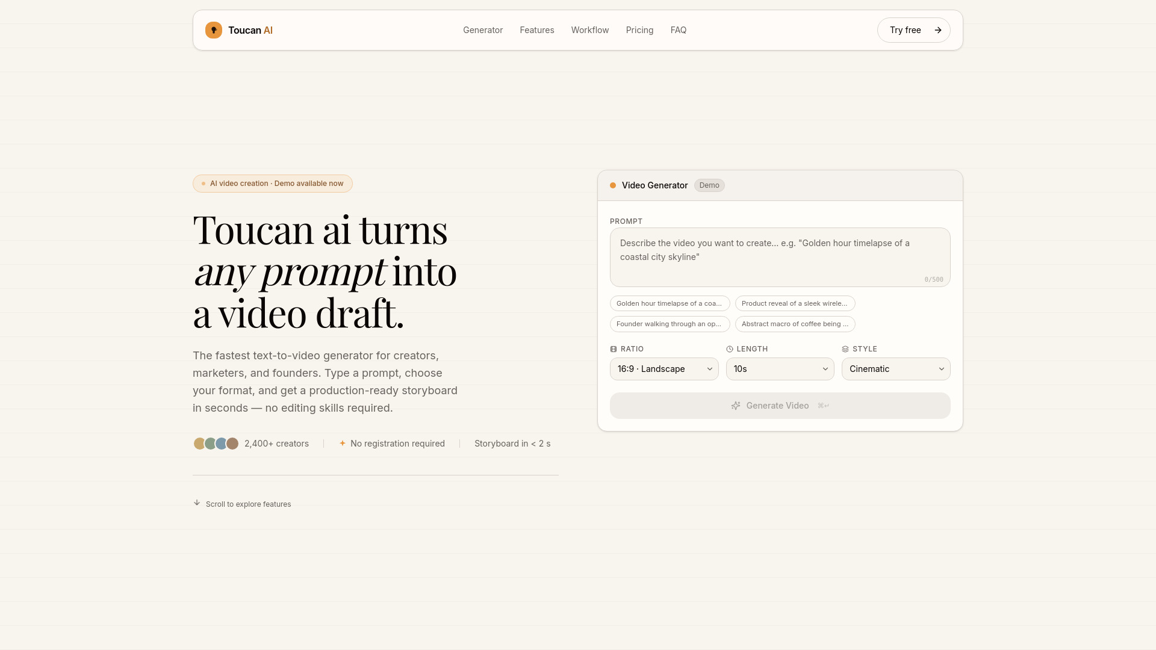The height and width of the screenshot is (650, 1156).
Task: Click the Length clock icon
Action: coord(730,349)
